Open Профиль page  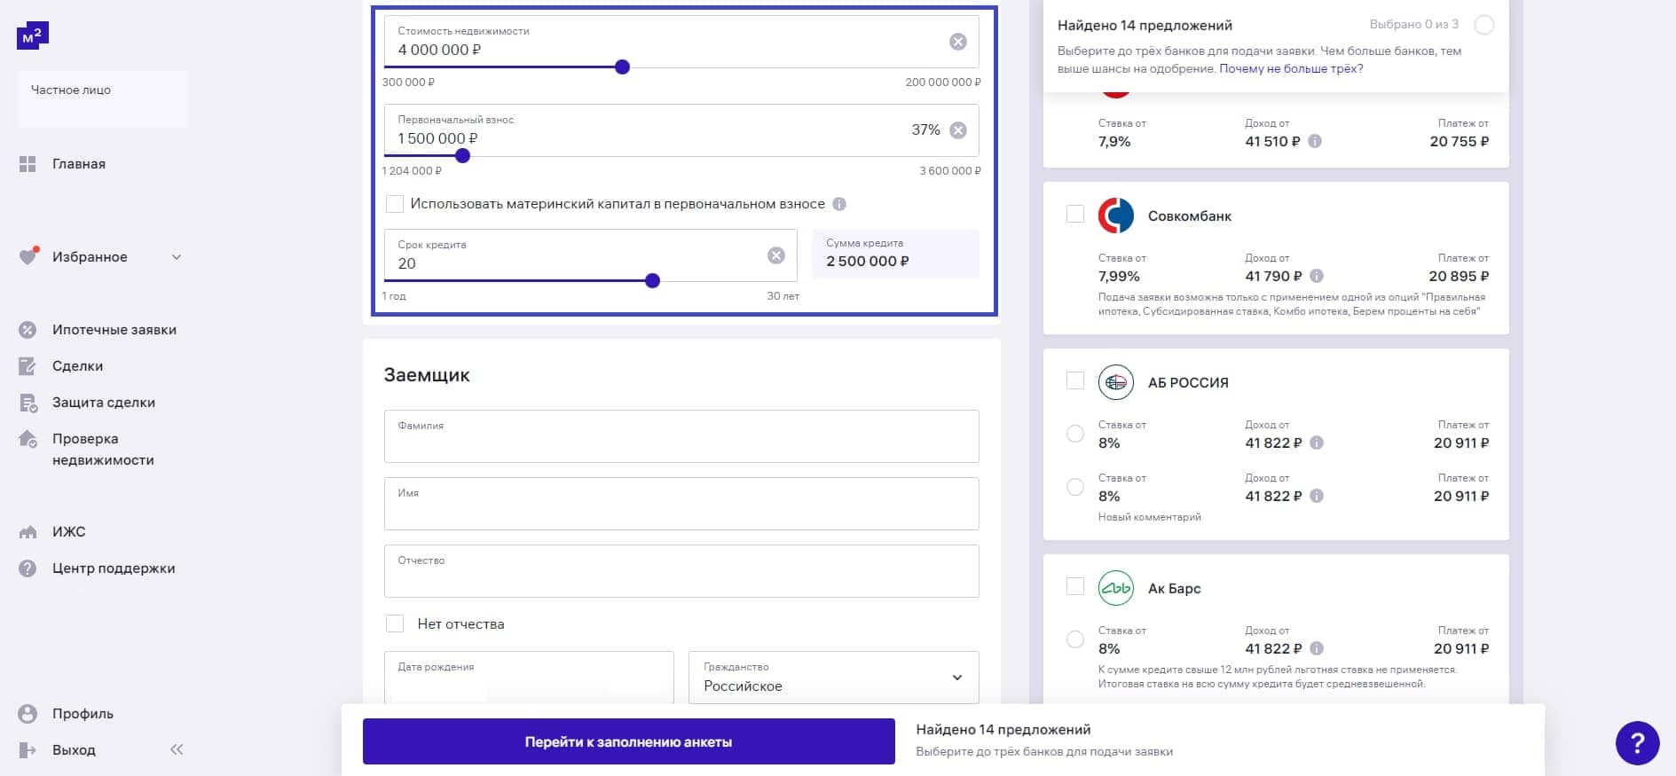tap(83, 714)
